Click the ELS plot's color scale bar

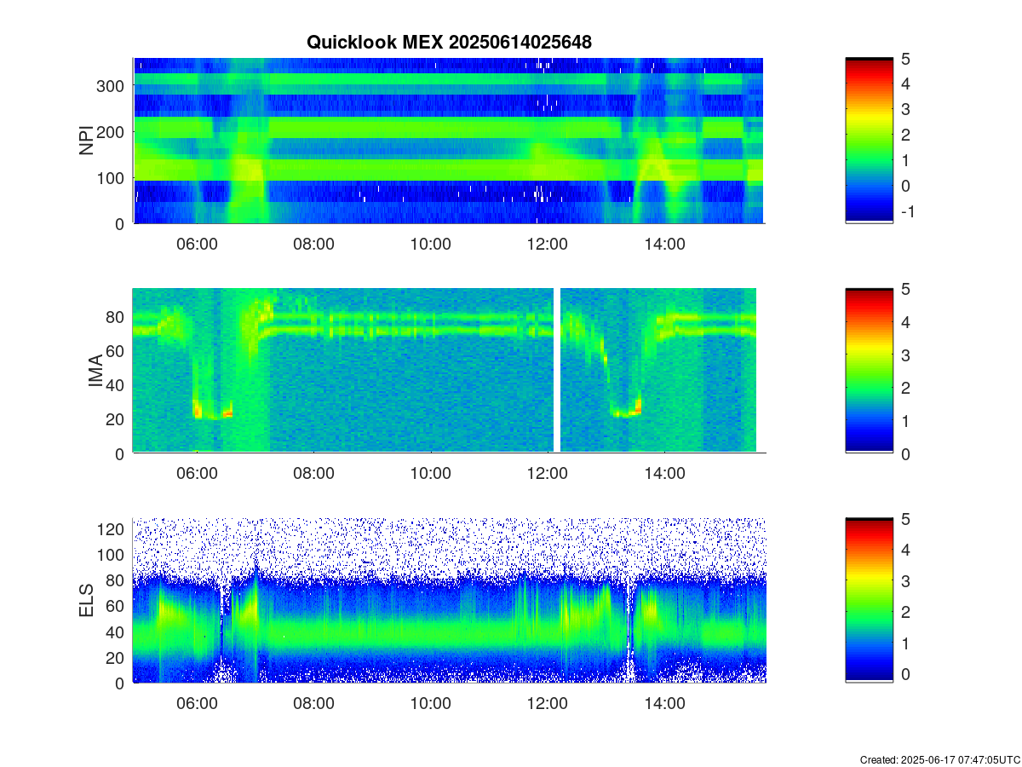pos(869,600)
